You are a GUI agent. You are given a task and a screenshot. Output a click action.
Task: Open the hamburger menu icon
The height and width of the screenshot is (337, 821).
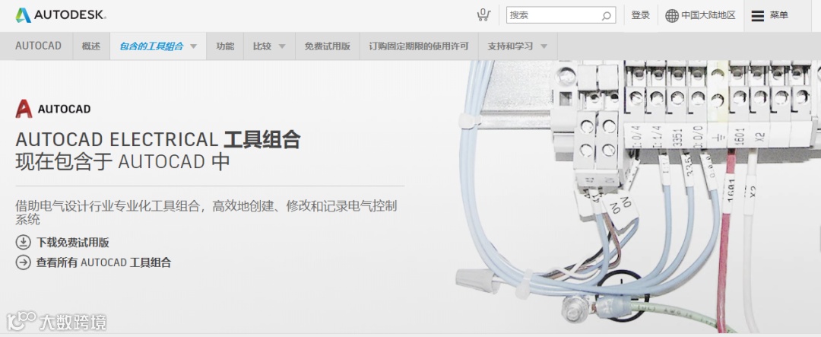click(x=757, y=16)
